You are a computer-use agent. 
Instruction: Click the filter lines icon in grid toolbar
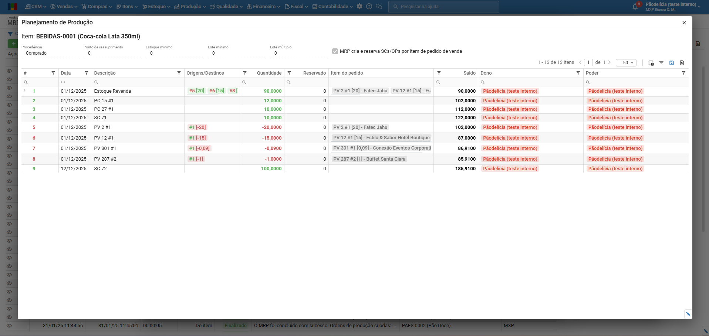coord(661,63)
